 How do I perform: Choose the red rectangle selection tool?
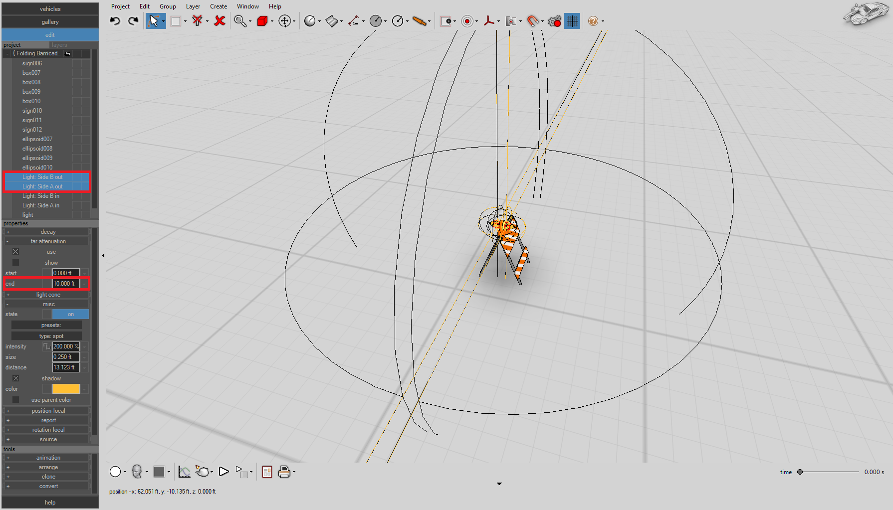176,21
